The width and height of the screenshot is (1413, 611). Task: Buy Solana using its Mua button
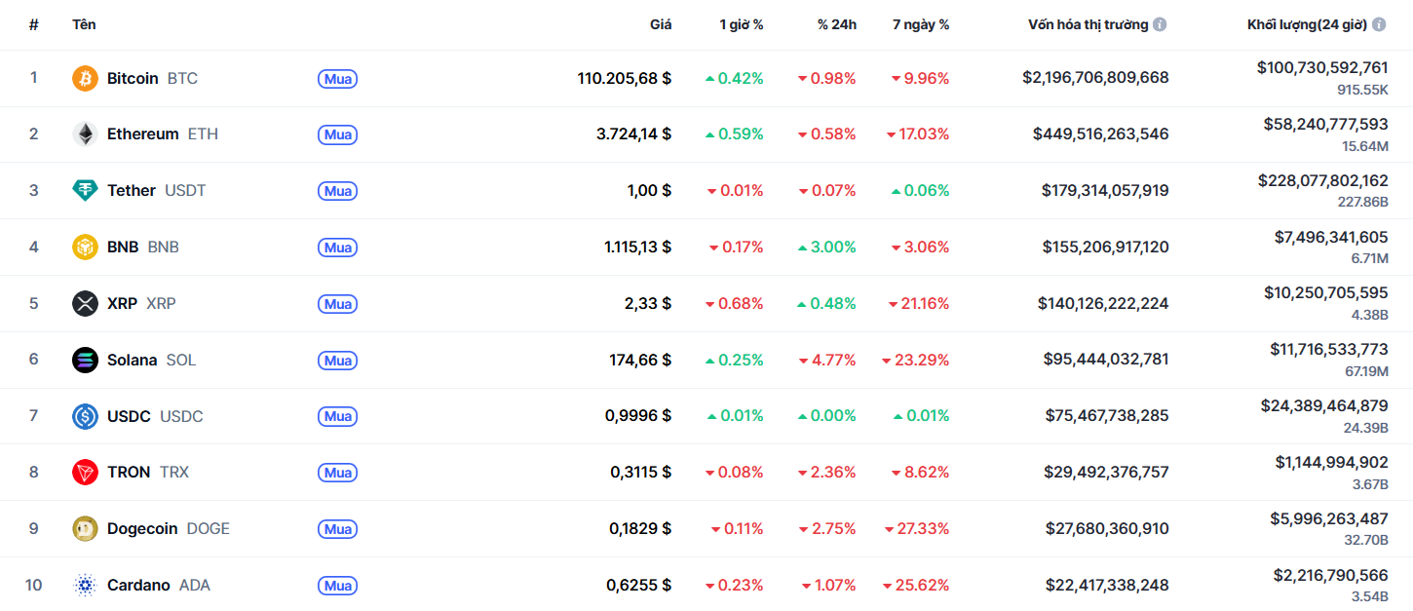point(337,361)
